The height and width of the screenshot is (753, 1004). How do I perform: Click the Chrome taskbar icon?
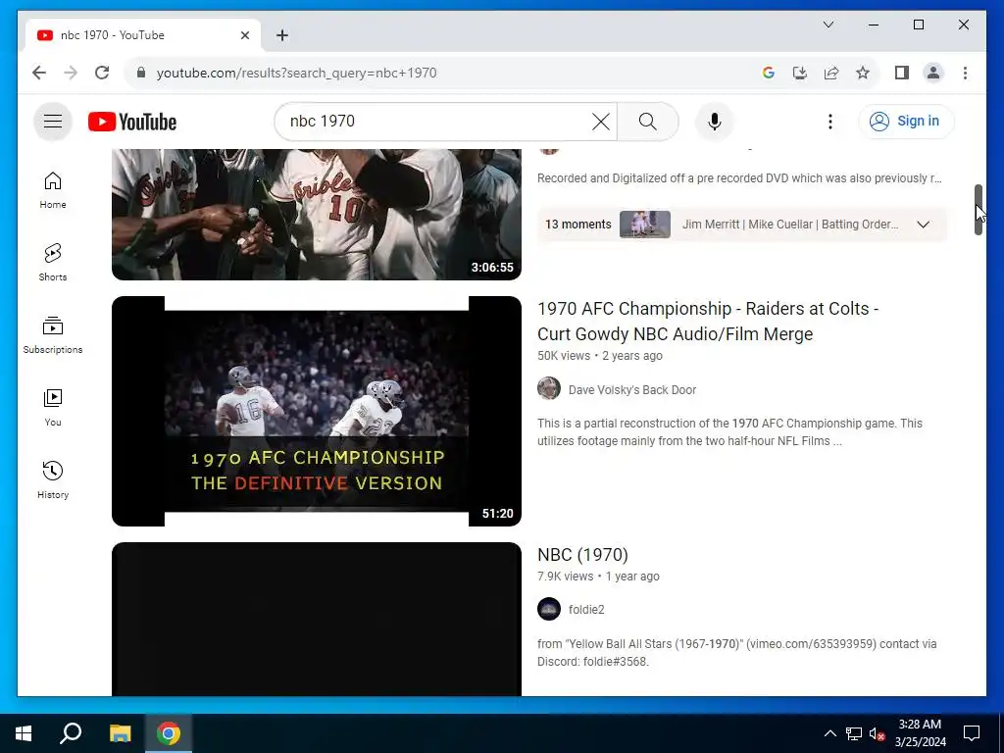169,733
